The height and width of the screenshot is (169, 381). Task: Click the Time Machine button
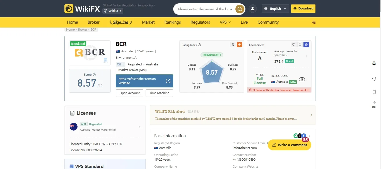pyautogui.click(x=159, y=93)
